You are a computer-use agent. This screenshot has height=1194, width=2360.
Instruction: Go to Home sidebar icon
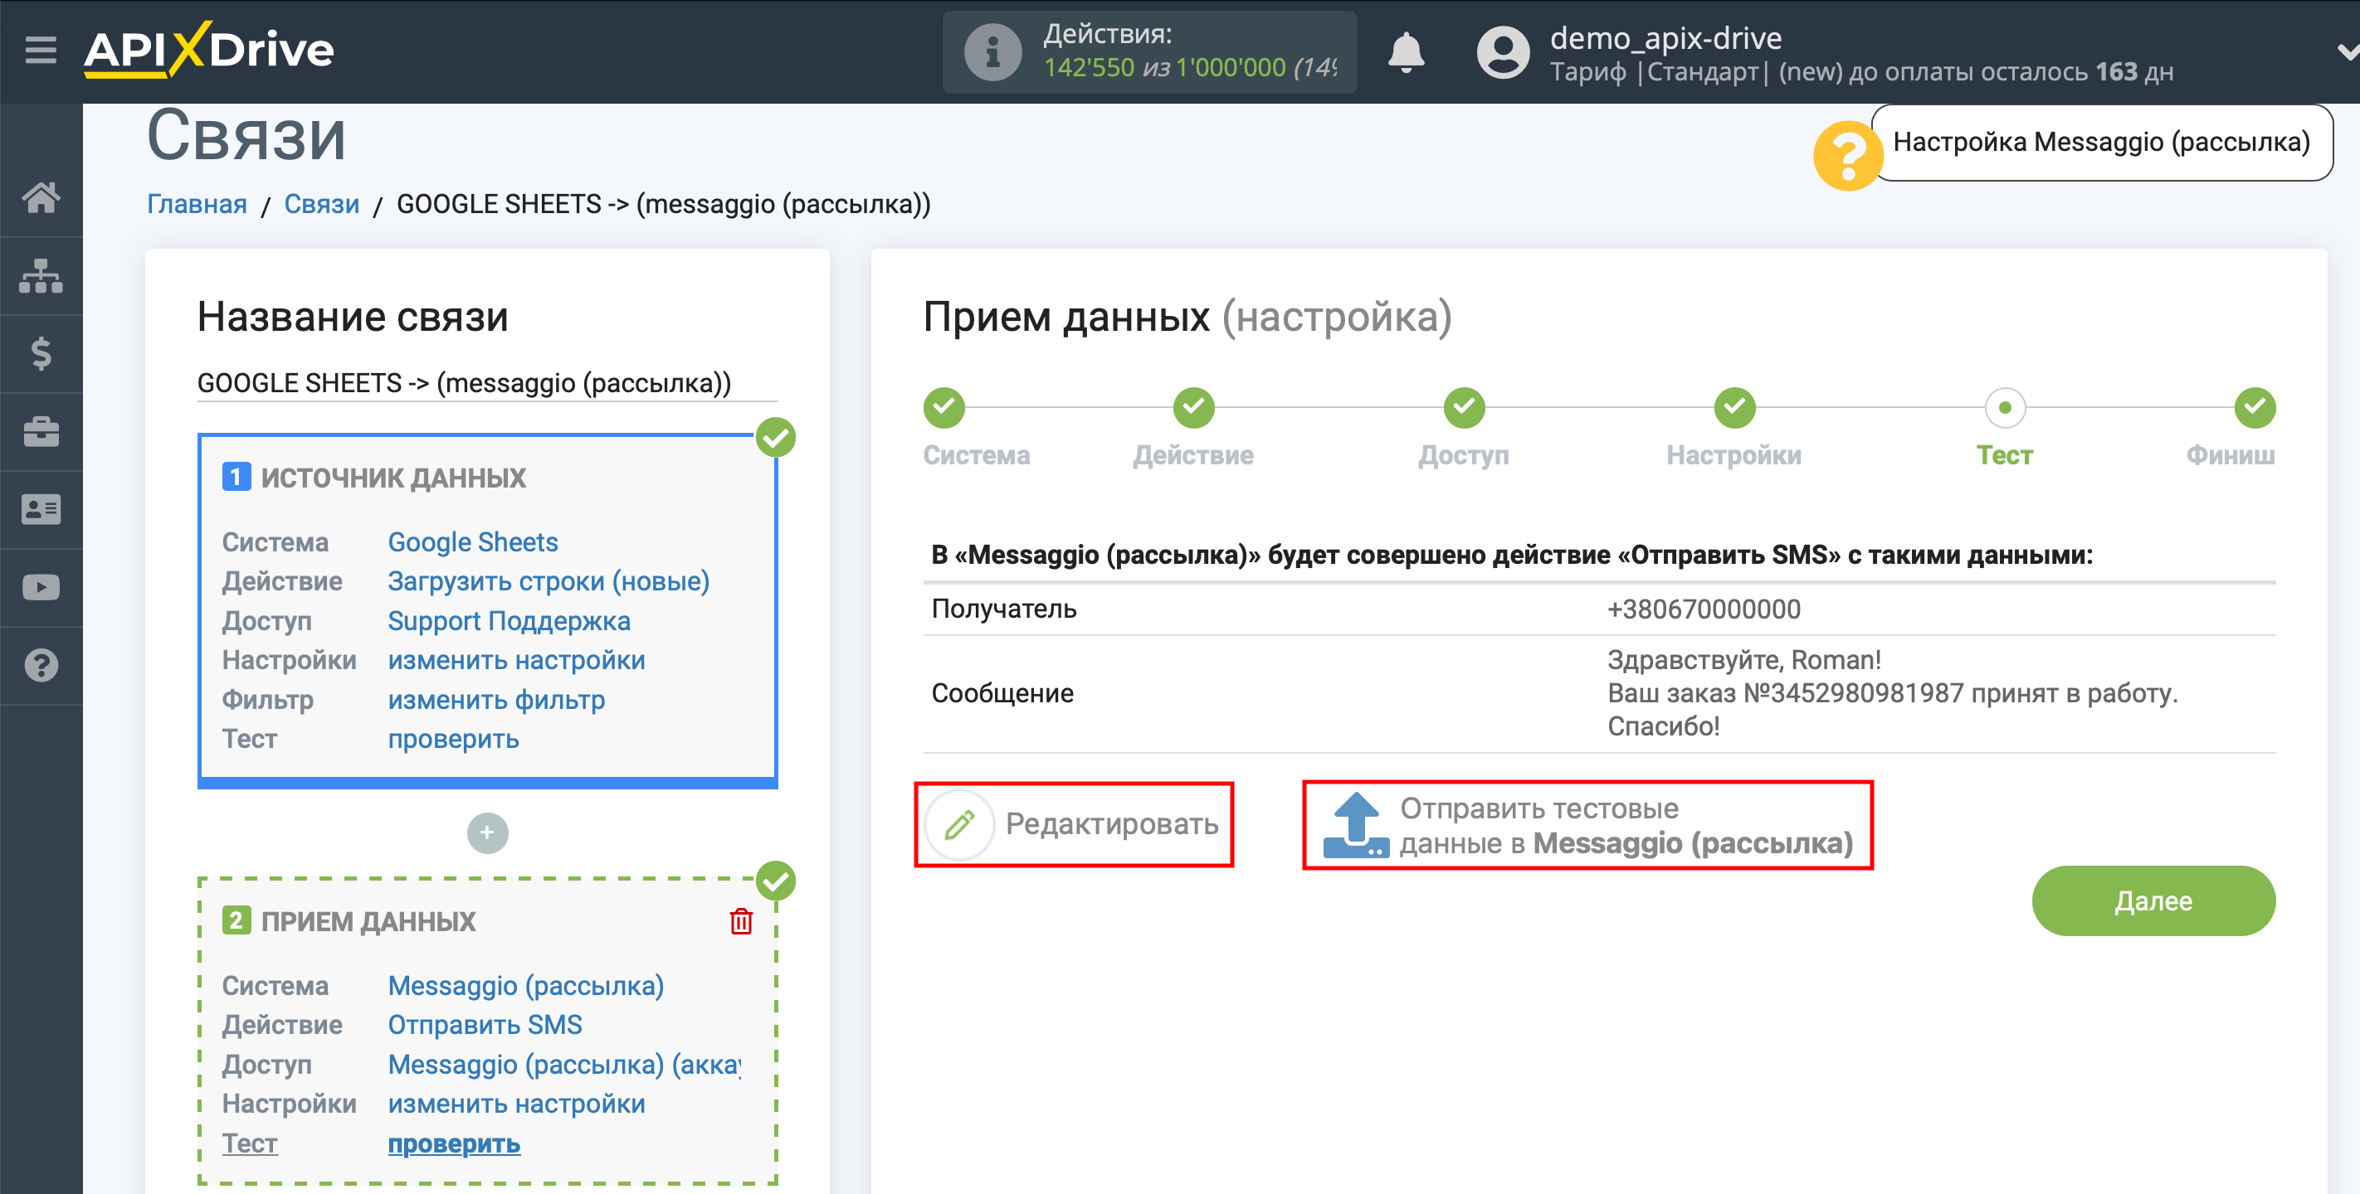(41, 198)
